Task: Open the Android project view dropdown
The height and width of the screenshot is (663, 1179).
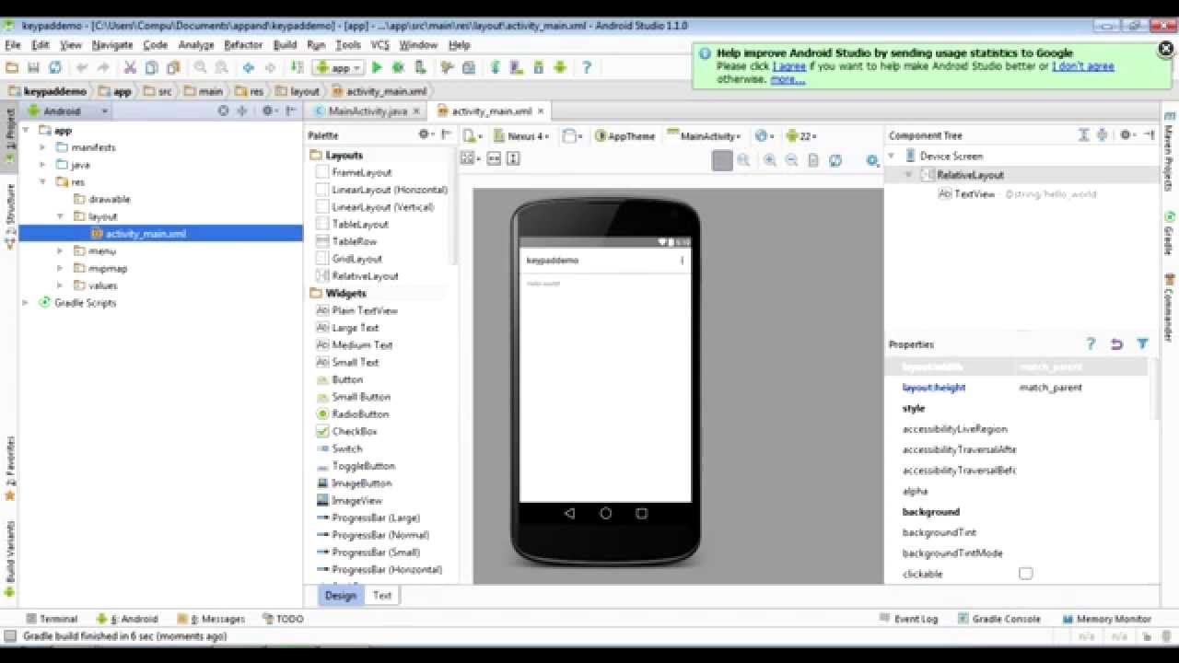Action: [69, 110]
